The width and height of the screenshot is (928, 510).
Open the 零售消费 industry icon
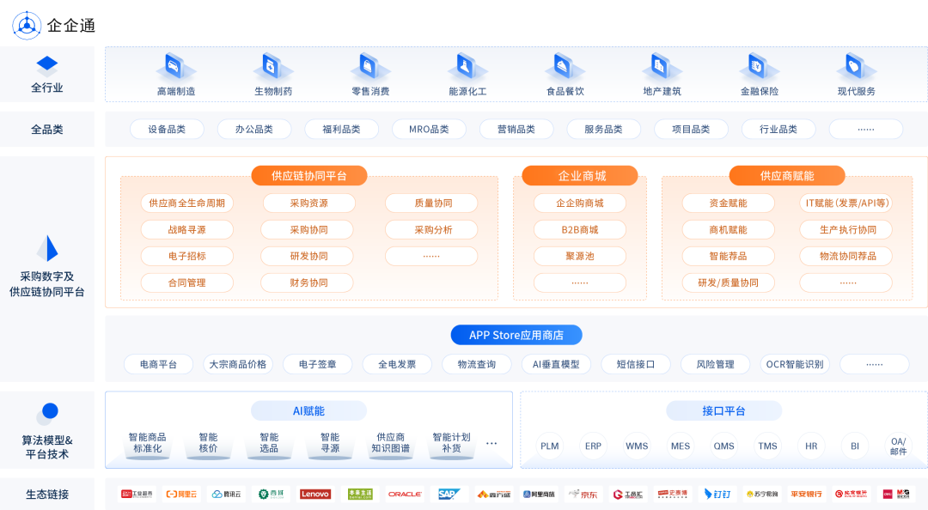pos(369,67)
